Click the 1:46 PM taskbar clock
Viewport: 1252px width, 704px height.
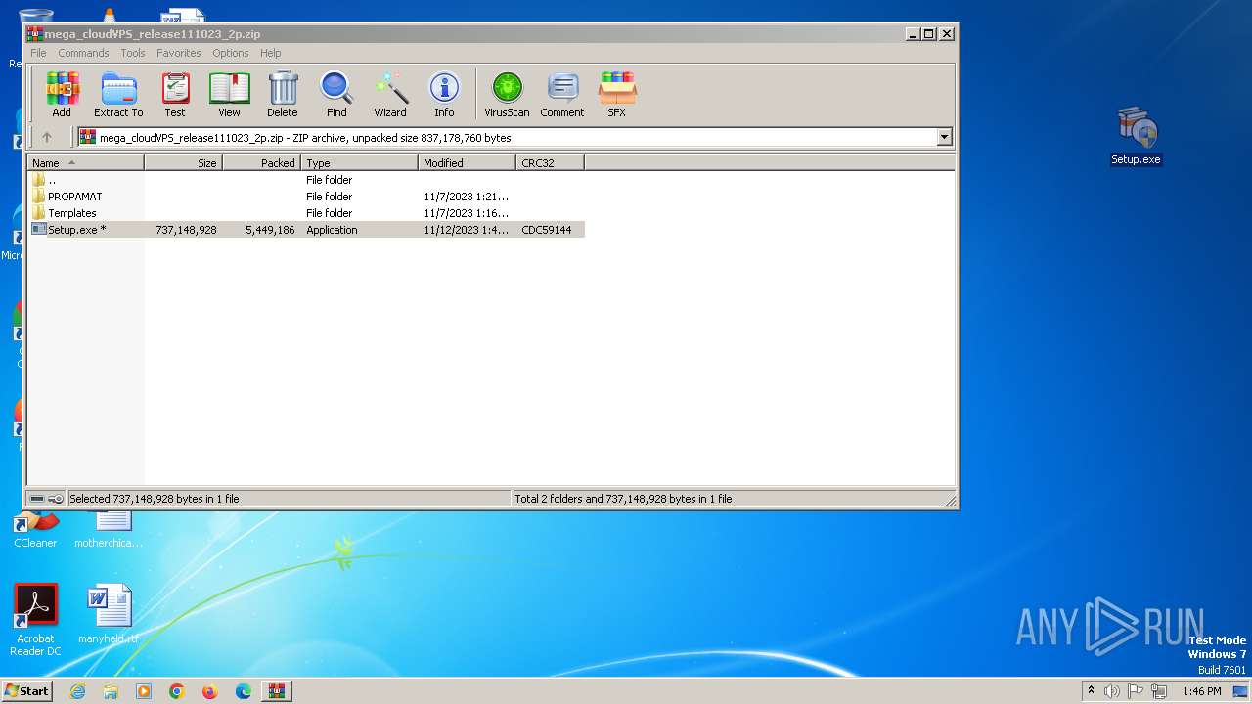1202,691
